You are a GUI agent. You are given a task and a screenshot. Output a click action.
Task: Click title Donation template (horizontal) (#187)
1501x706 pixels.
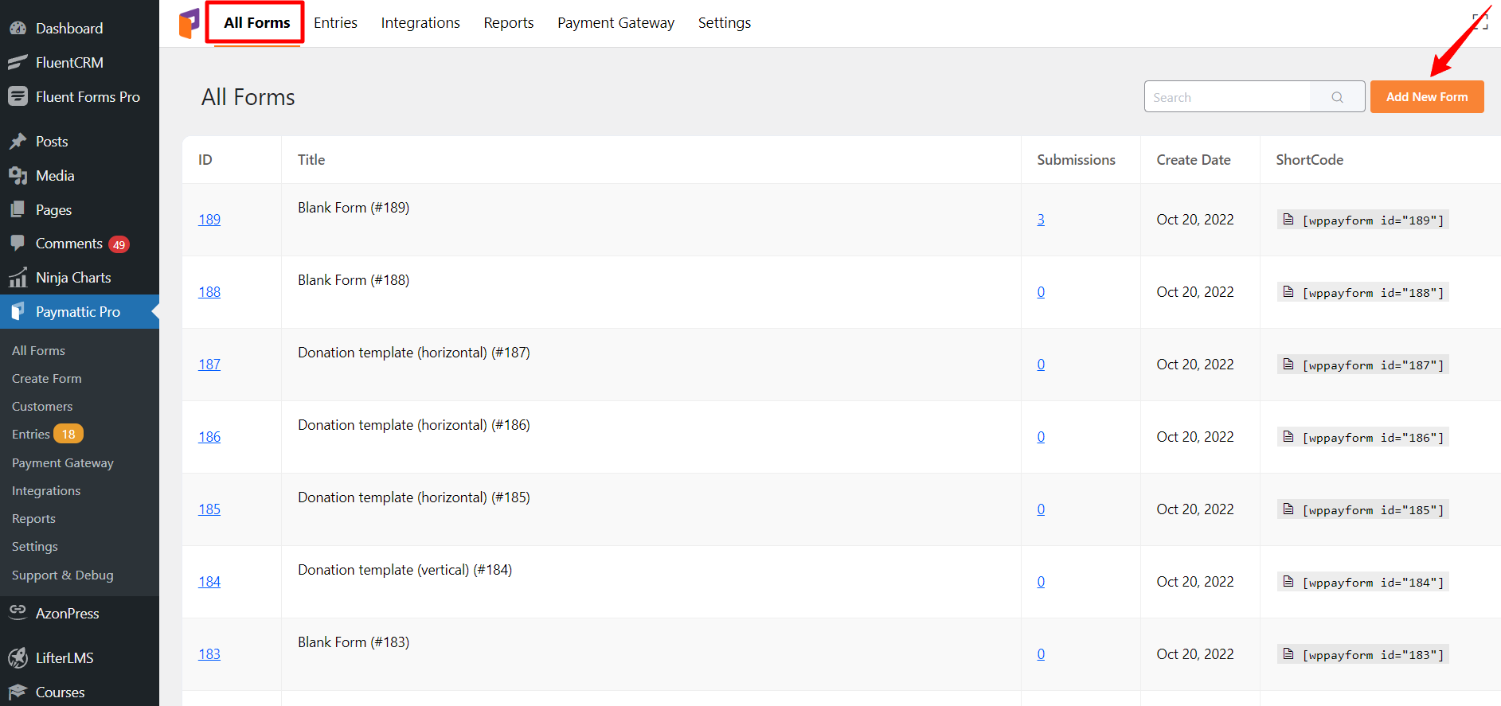414,353
